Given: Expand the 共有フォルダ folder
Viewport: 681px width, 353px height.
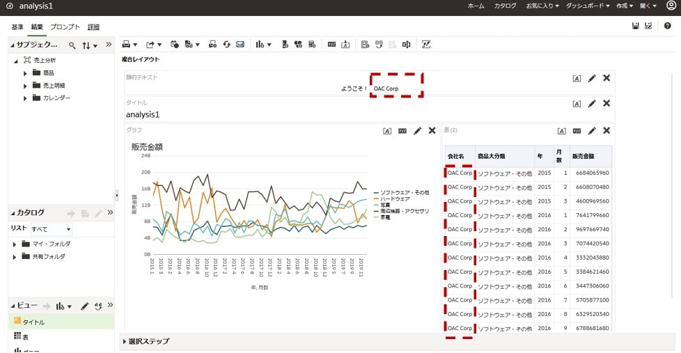Looking at the screenshot, I should pyautogui.click(x=15, y=257).
